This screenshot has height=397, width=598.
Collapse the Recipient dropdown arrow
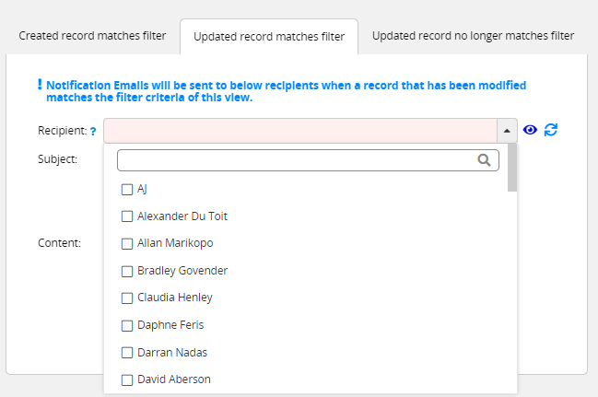point(507,131)
